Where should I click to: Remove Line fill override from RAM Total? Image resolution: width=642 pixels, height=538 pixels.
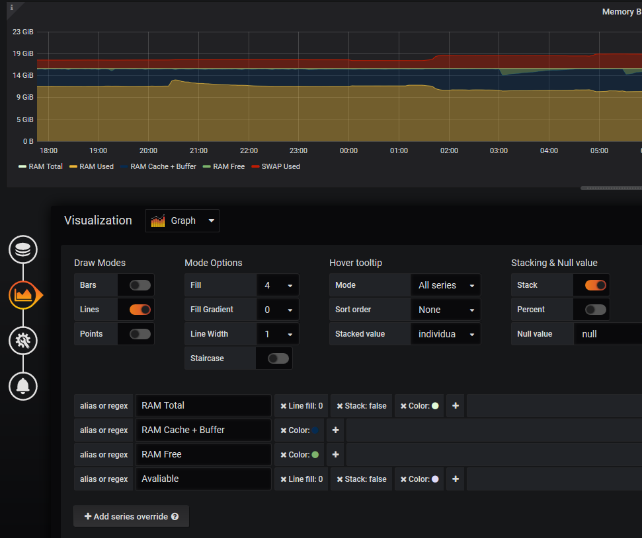(283, 406)
